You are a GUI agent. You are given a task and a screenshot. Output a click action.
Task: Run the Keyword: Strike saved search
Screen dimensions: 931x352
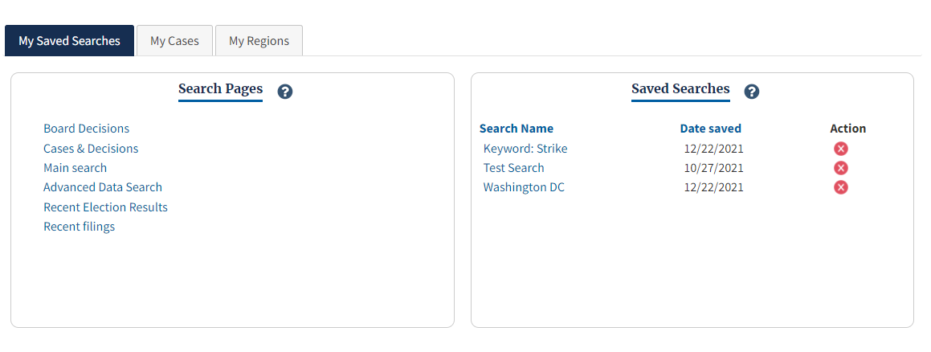(525, 149)
